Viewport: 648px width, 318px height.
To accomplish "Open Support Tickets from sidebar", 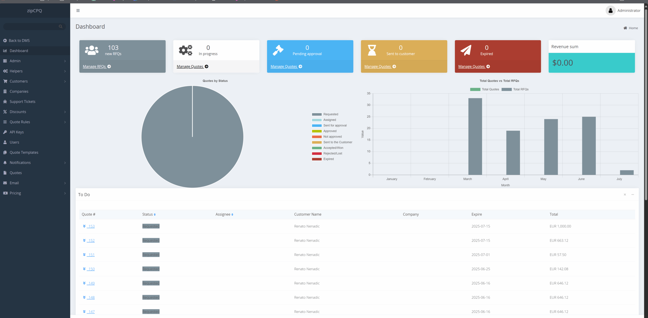I will pyautogui.click(x=22, y=101).
